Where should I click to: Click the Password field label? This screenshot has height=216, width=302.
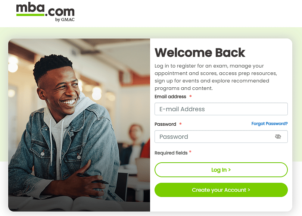(165, 124)
